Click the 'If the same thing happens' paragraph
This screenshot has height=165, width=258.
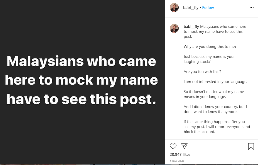pos(217,127)
